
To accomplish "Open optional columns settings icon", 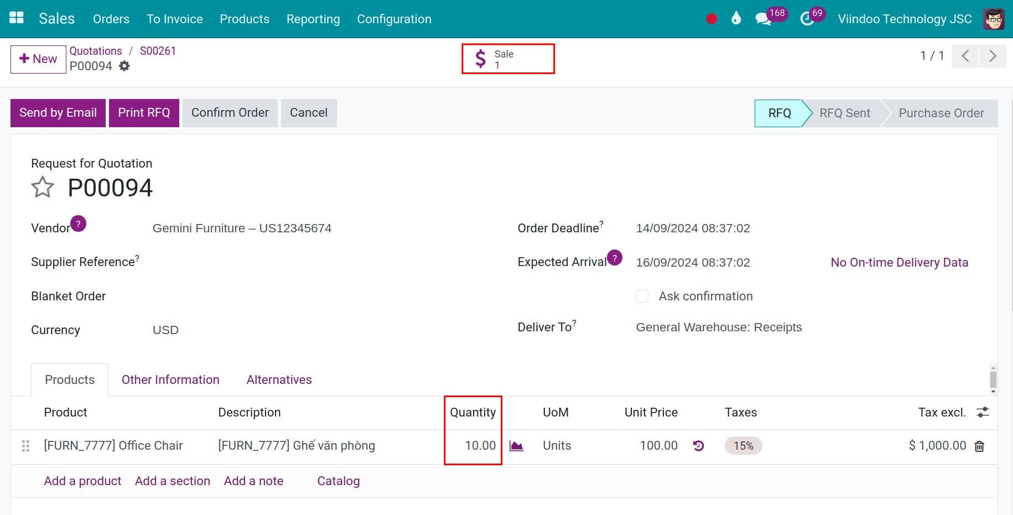I will pos(983,412).
